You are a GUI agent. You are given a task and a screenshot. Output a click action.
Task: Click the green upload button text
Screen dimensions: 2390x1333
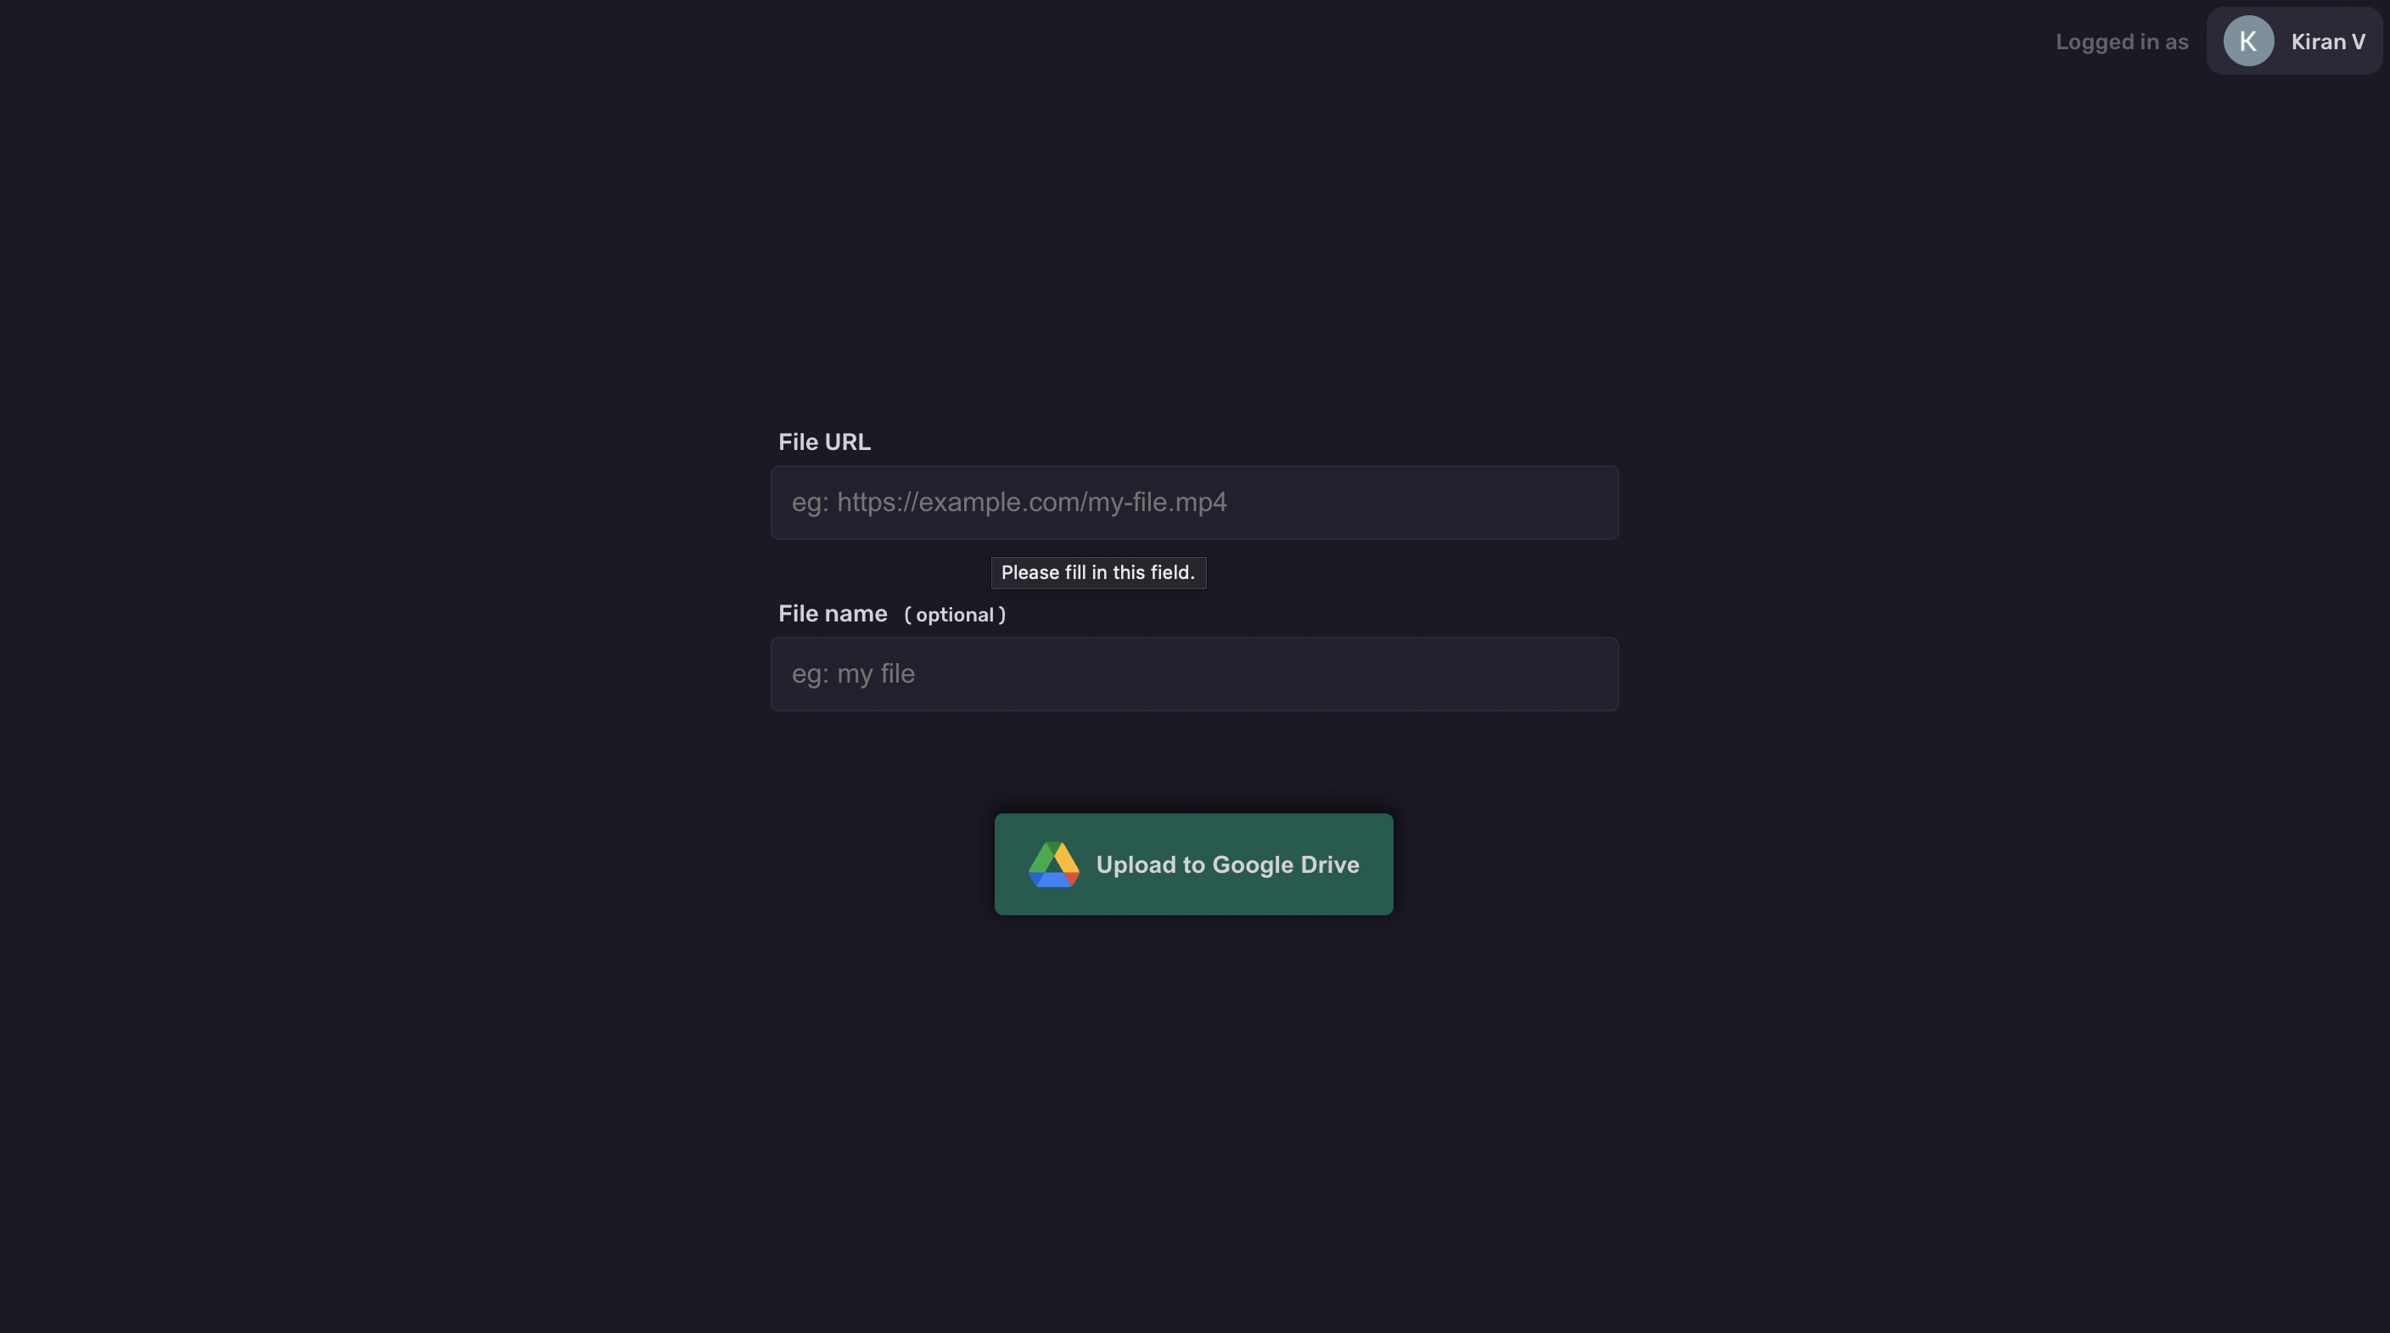(1227, 864)
